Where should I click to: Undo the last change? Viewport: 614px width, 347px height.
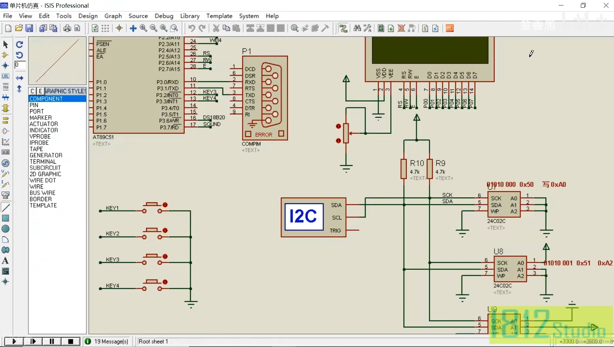pos(192,28)
